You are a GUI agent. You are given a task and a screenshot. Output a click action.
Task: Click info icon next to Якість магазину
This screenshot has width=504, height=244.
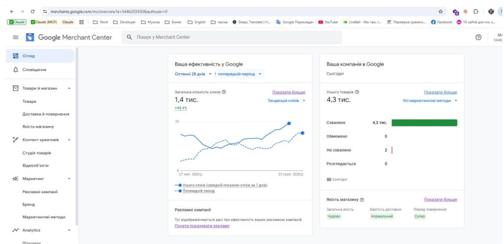(362, 200)
